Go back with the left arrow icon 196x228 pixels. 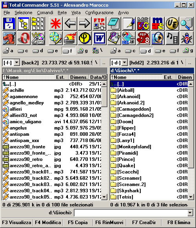point(70,24)
